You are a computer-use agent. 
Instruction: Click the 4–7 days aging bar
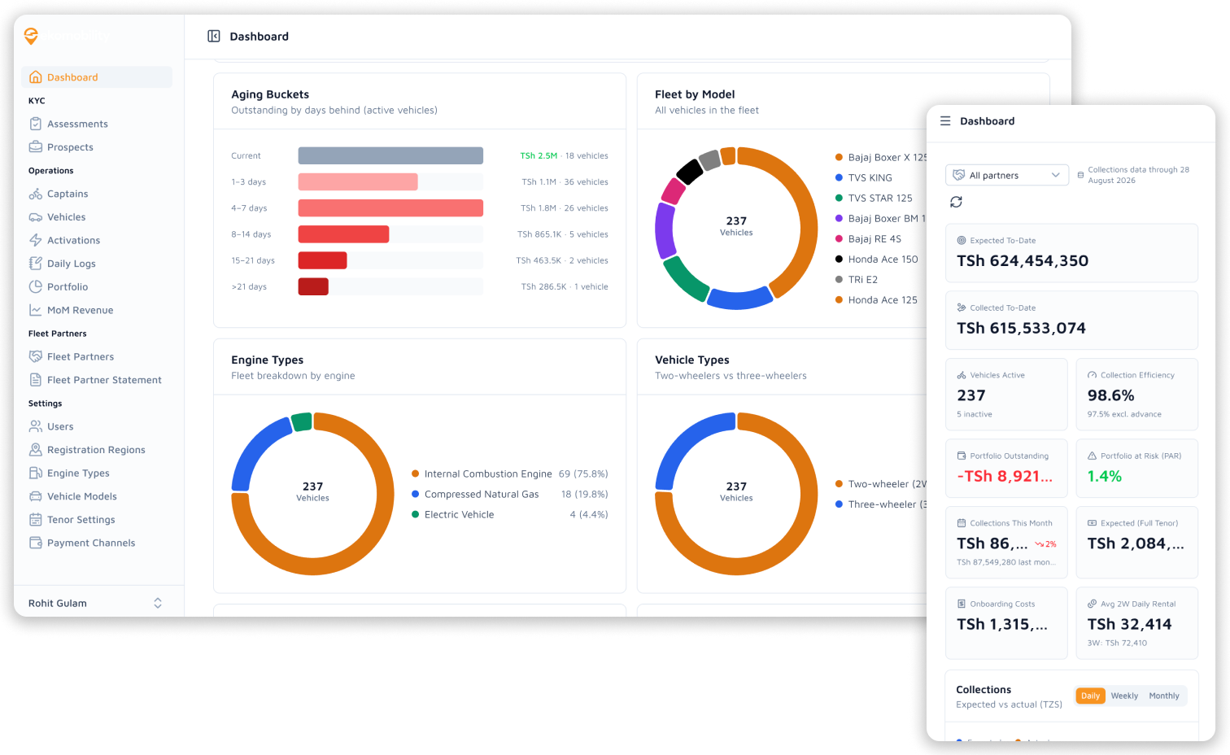click(390, 208)
